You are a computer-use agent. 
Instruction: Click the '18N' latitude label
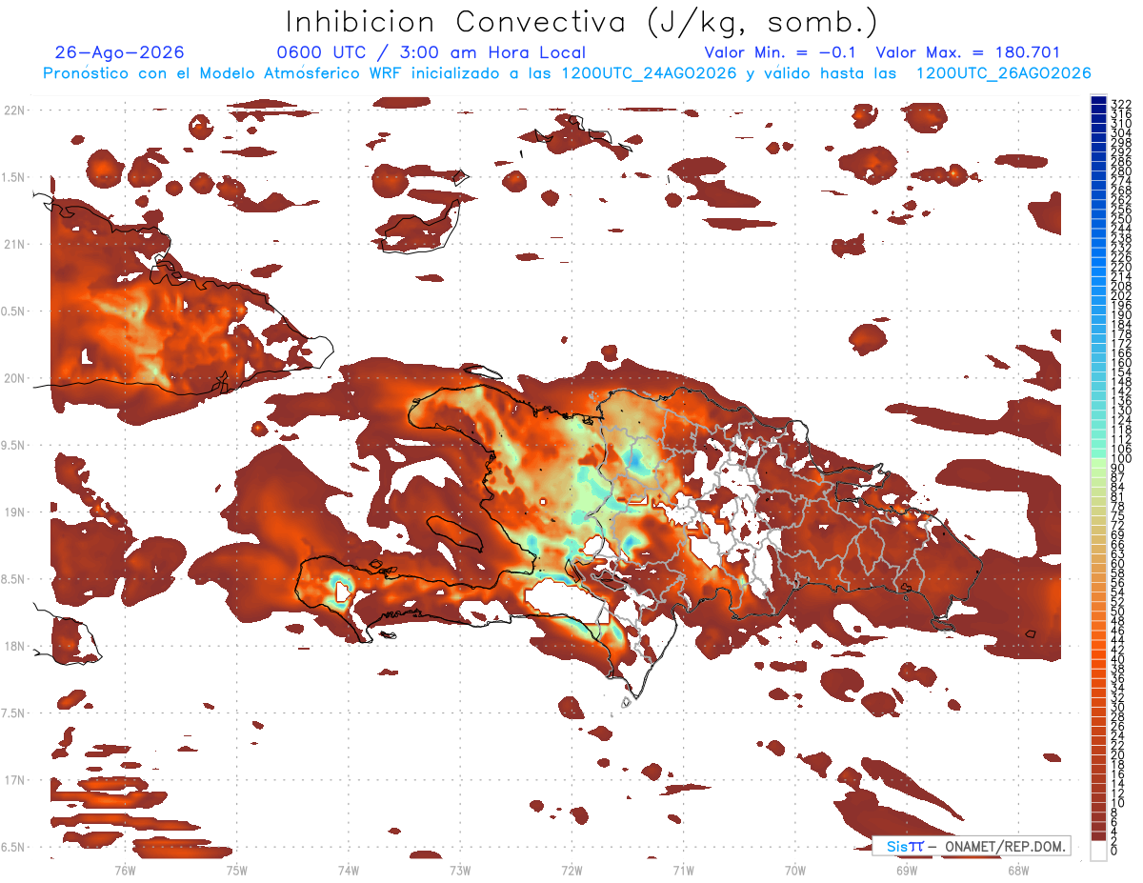coord(14,647)
